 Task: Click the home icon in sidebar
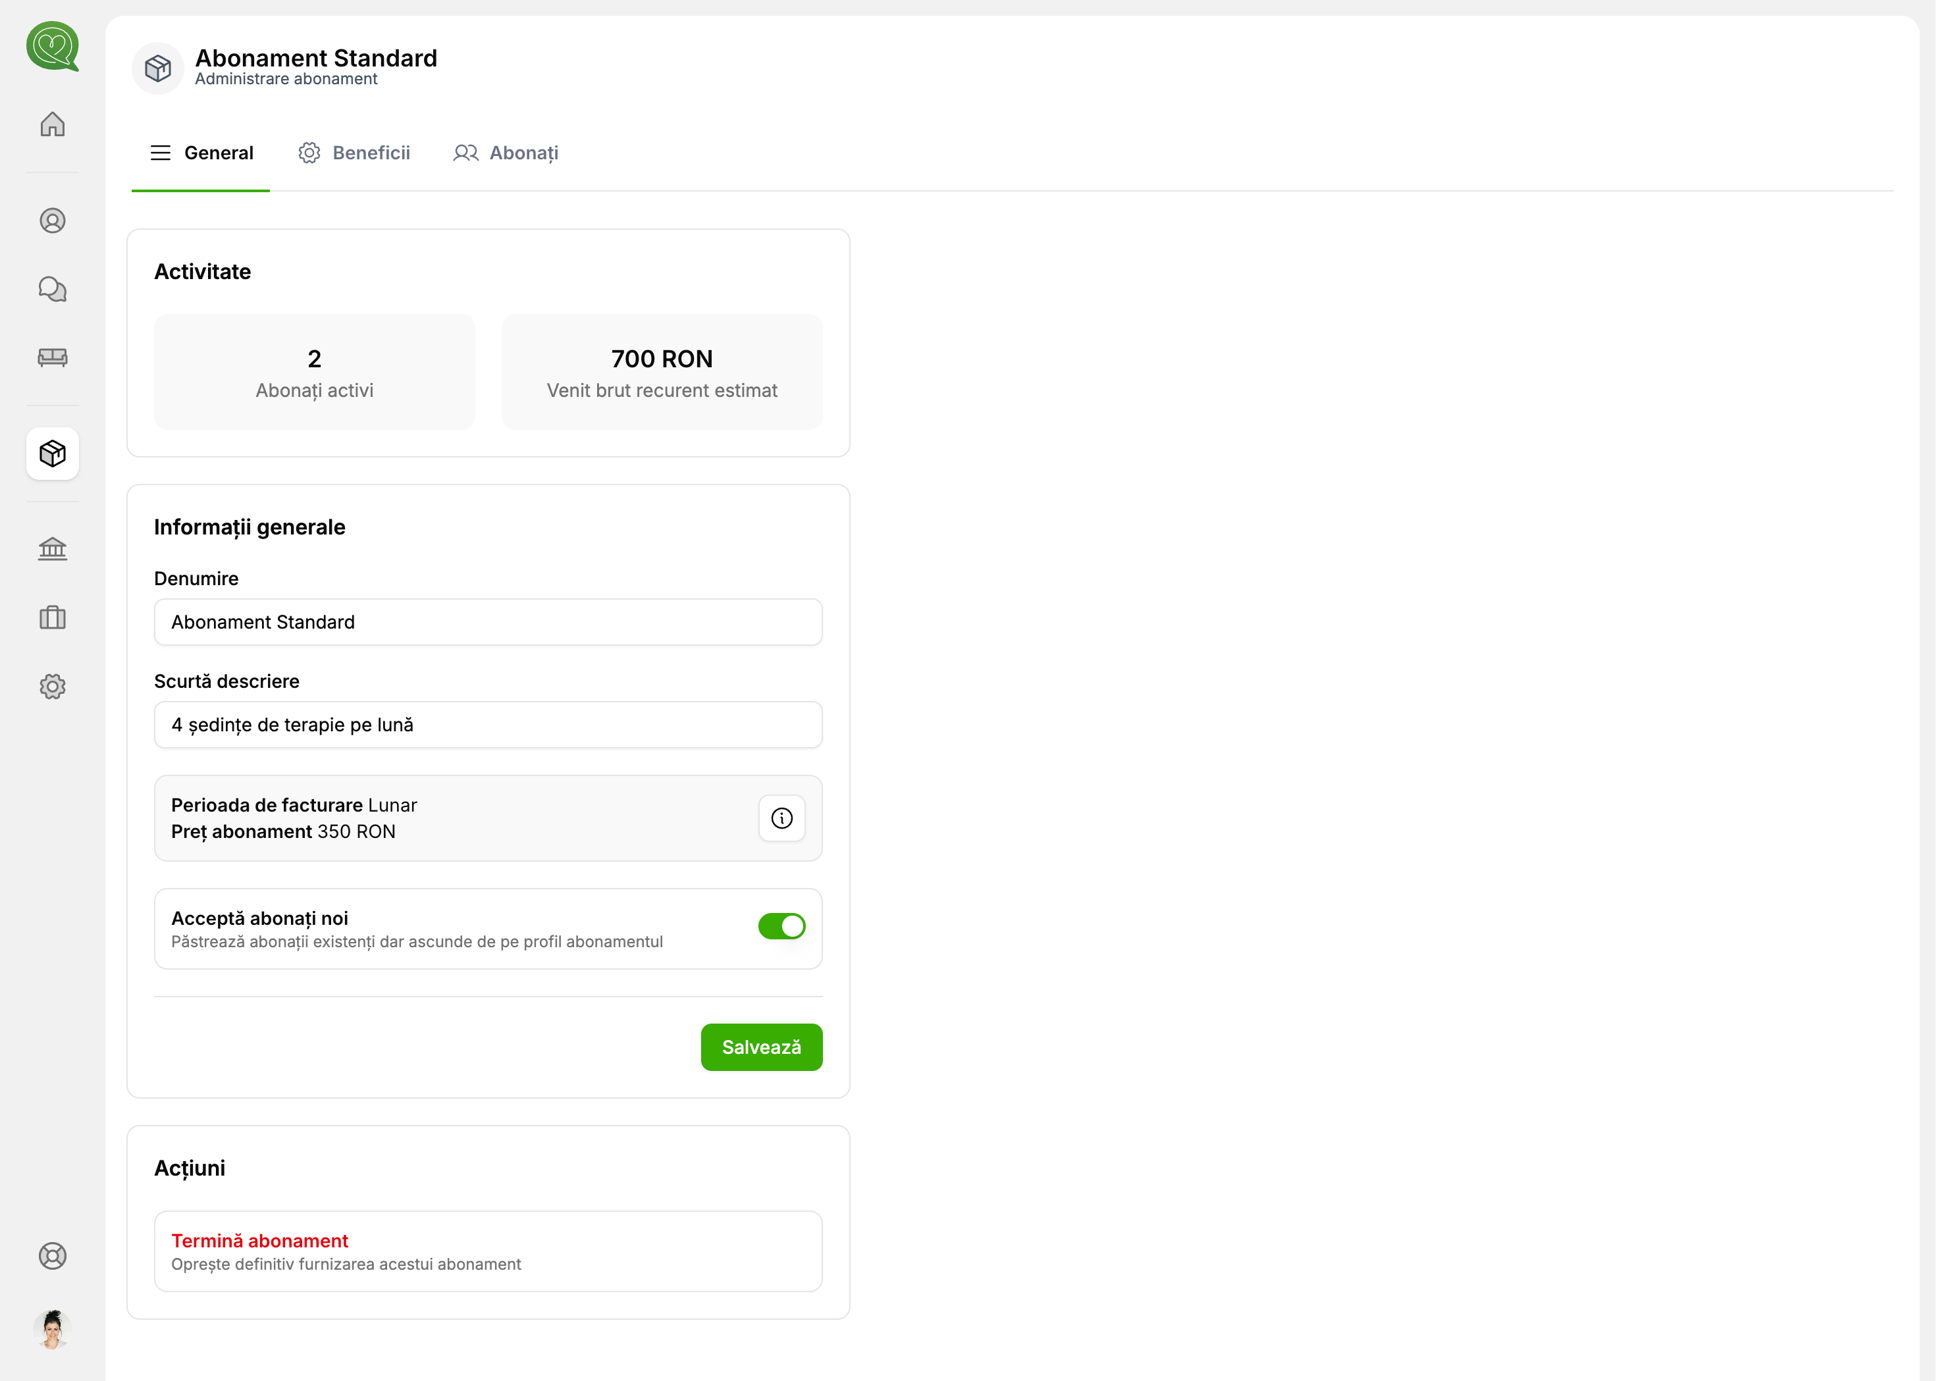coord(53,125)
